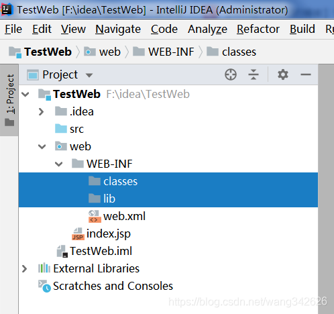
Task: Click WEB-INF in the navigation breadcrumb
Action: tap(171, 52)
